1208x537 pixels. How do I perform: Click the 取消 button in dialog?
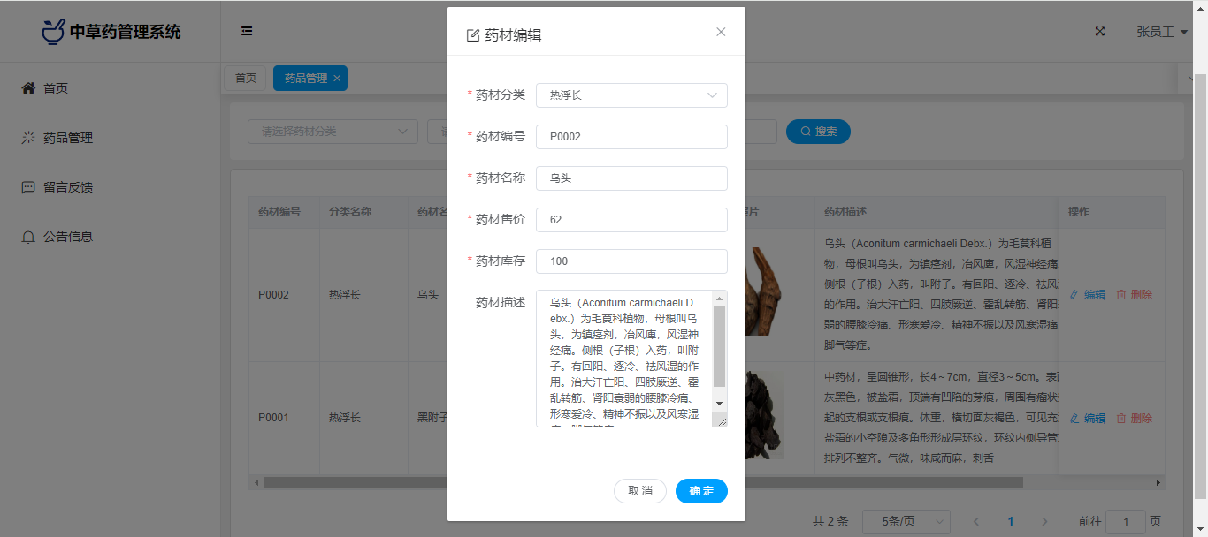(640, 491)
